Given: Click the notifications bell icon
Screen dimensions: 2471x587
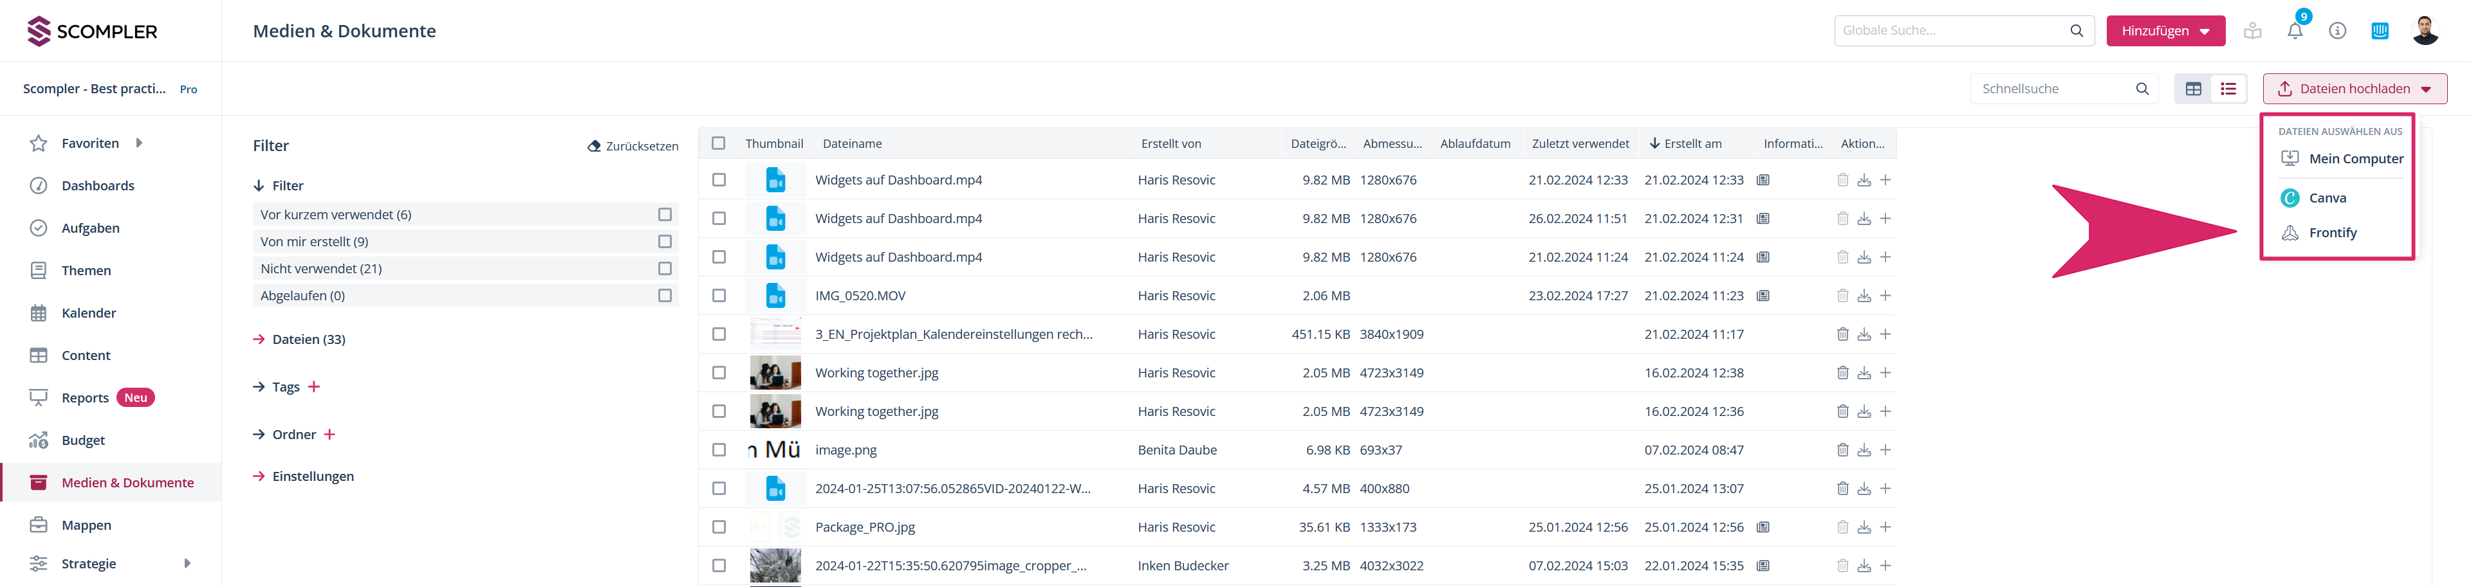Looking at the screenshot, I should click(x=2295, y=31).
